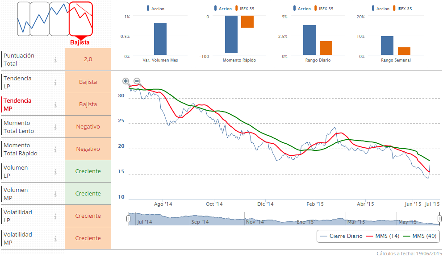This screenshot has height=262, width=443.
Task: Toggle IBEX 35 legend in Momento Rápido chart
Action: (x=245, y=8)
